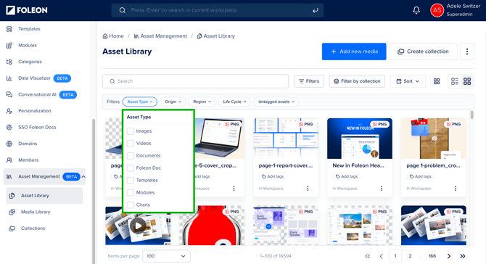486x264 pixels.
Task: Go to page 2 of results
Action: tap(410, 256)
